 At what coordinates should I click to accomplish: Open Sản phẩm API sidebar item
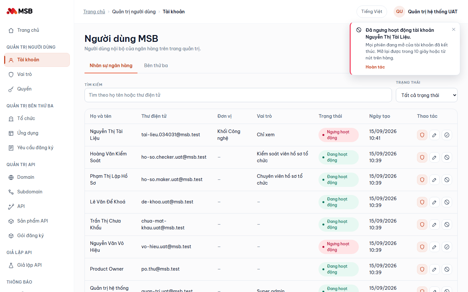(x=37, y=221)
